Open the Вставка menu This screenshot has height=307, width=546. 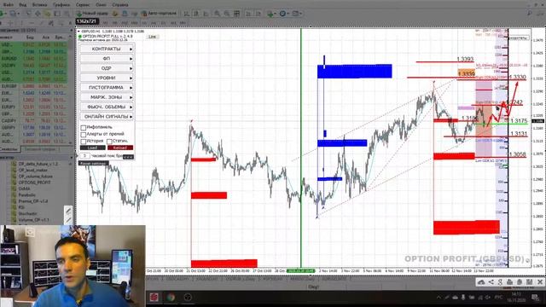pos(39,5)
